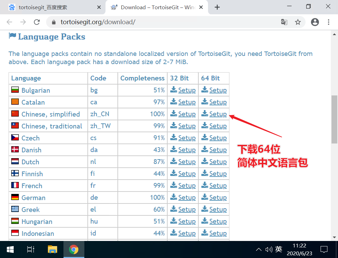Click the site security padlock icon

tap(54, 22)
